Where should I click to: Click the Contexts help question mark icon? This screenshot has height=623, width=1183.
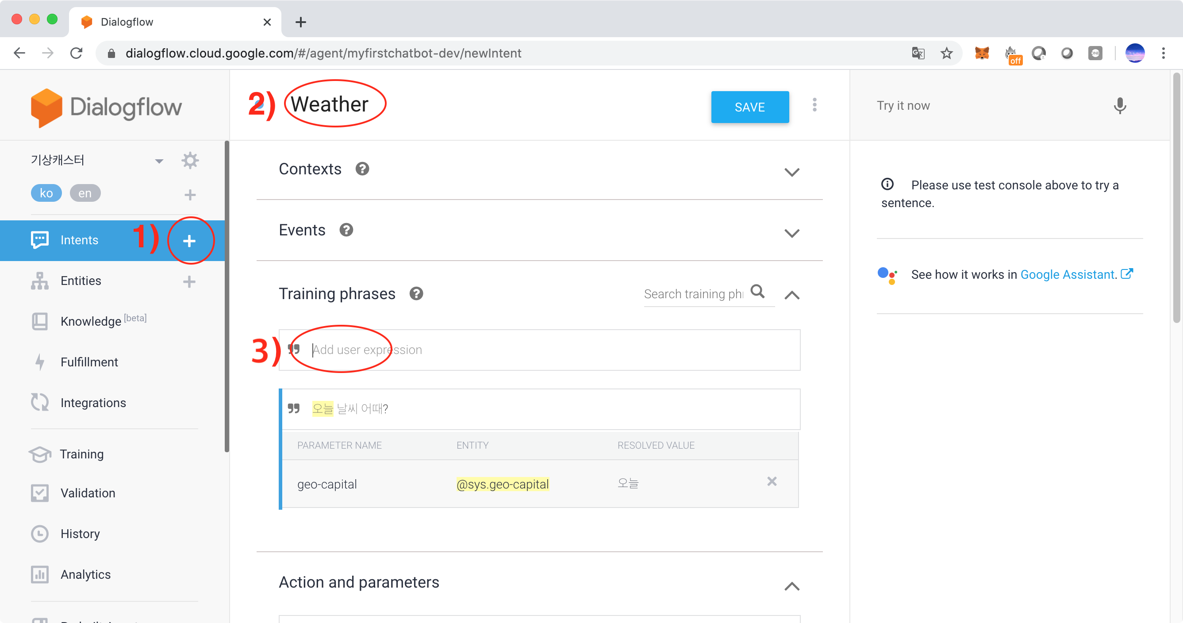(x=362, y=169)
